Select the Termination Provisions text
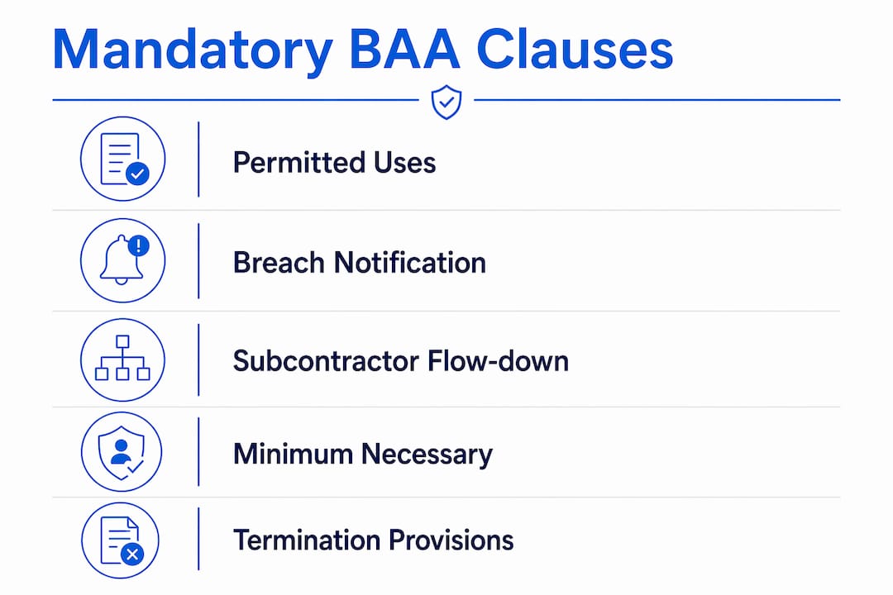 click(373, 540)
